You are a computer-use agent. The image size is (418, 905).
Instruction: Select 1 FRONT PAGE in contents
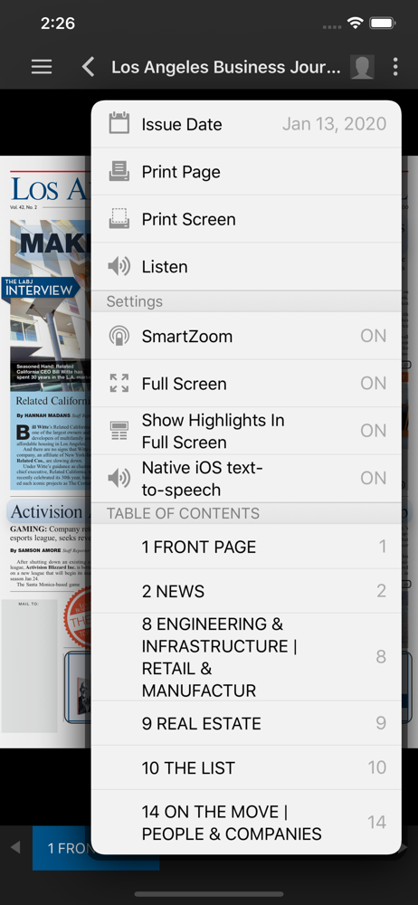[246, 547]
